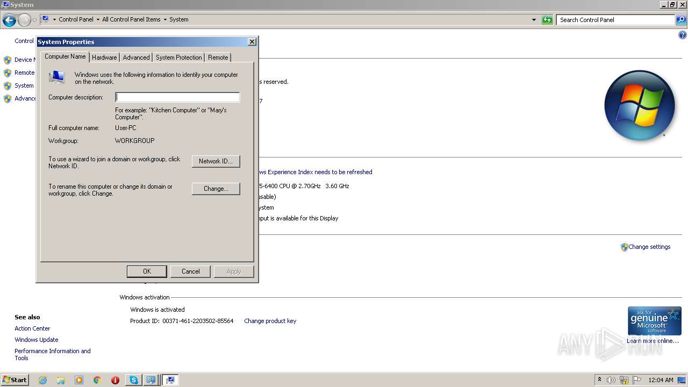The height and width of the screenshot is (387, 688).
Task: Click the Product ID text
Action: pyautogui.click(x=182, y=321)
